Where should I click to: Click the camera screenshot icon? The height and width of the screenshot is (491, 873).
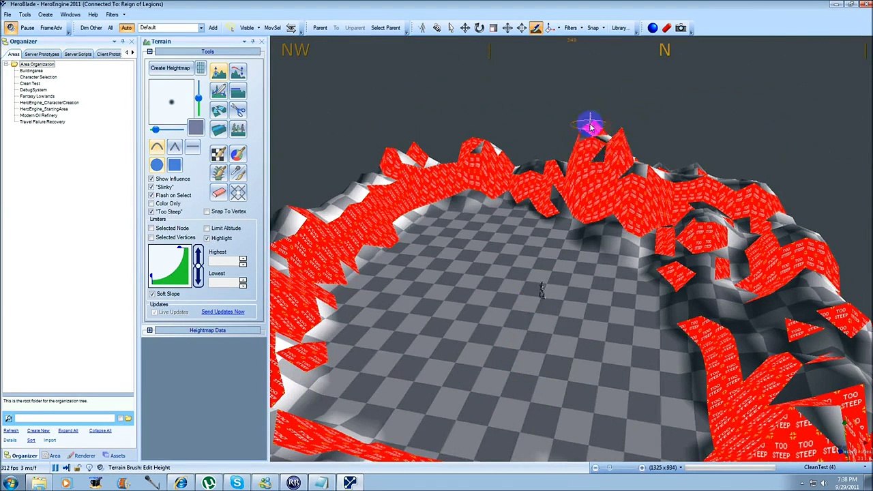681,28
